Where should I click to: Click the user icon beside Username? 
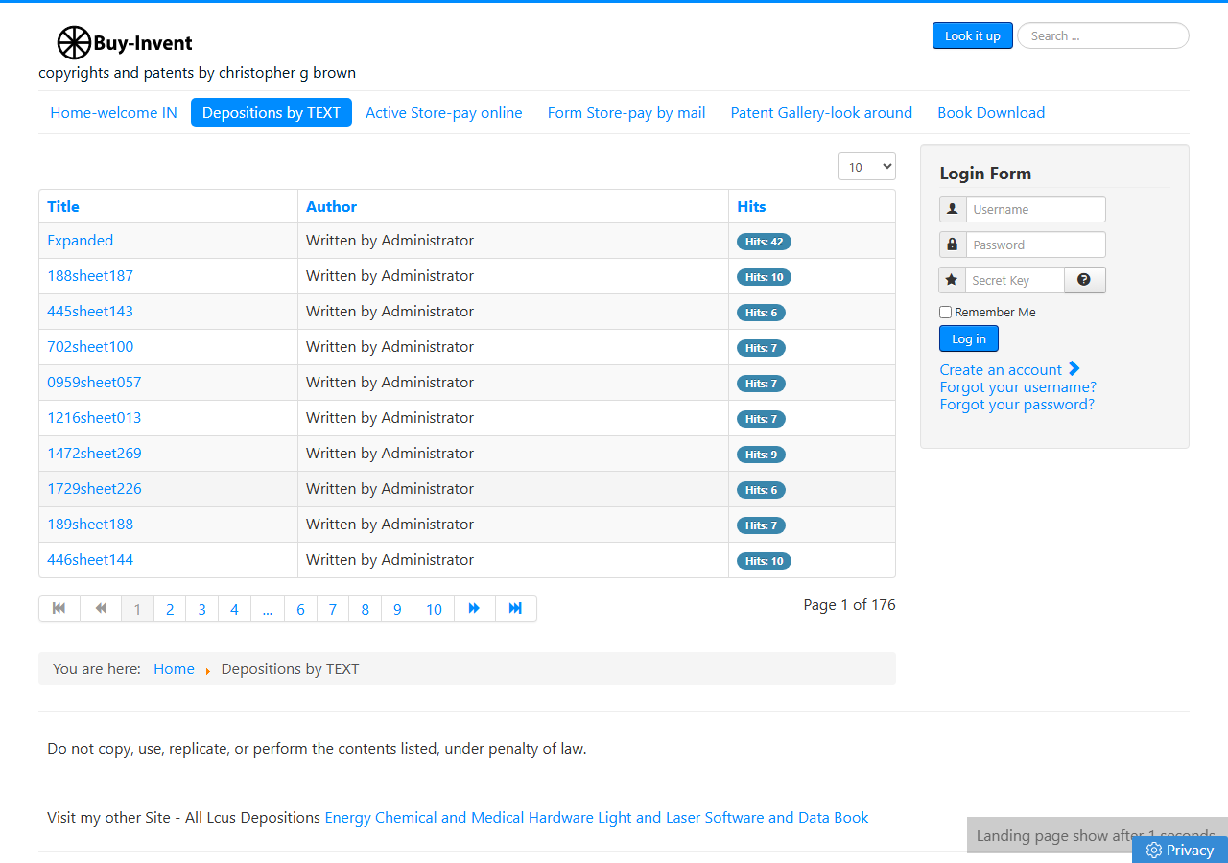tap(953, 209)
